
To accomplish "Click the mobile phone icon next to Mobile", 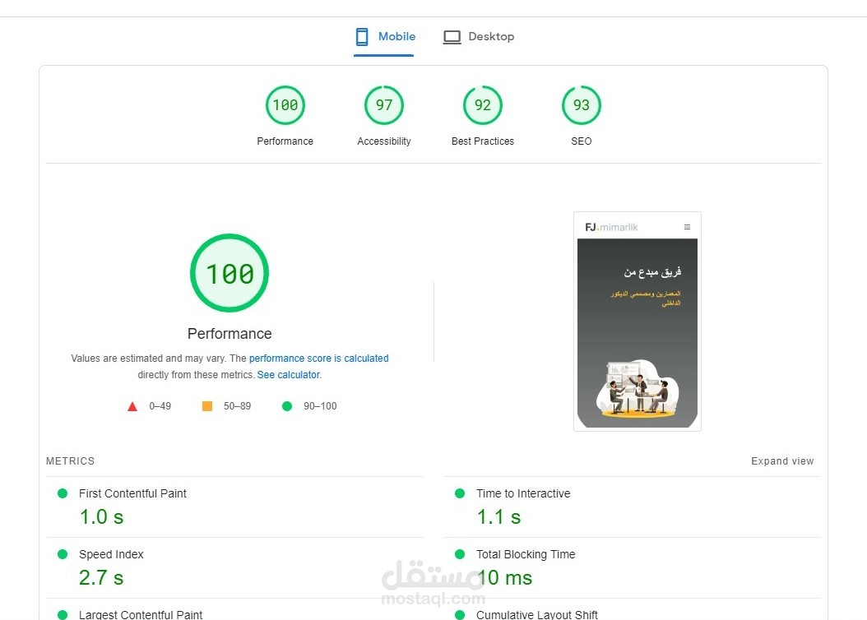I will pos(362,36).
